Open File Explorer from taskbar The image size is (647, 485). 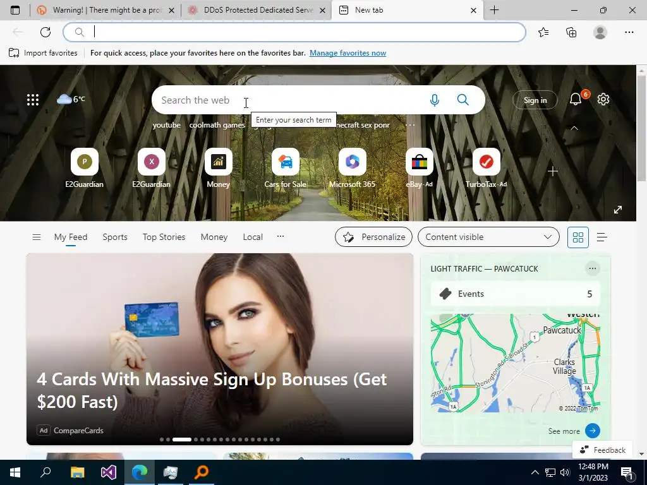[x=77, y=472]
